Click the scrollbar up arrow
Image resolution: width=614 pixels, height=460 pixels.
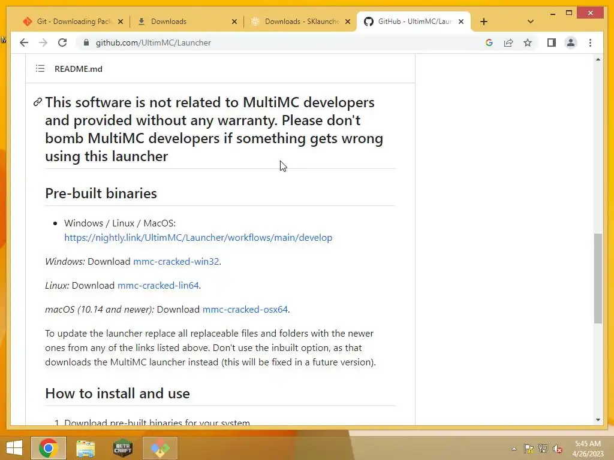[598, 59]
